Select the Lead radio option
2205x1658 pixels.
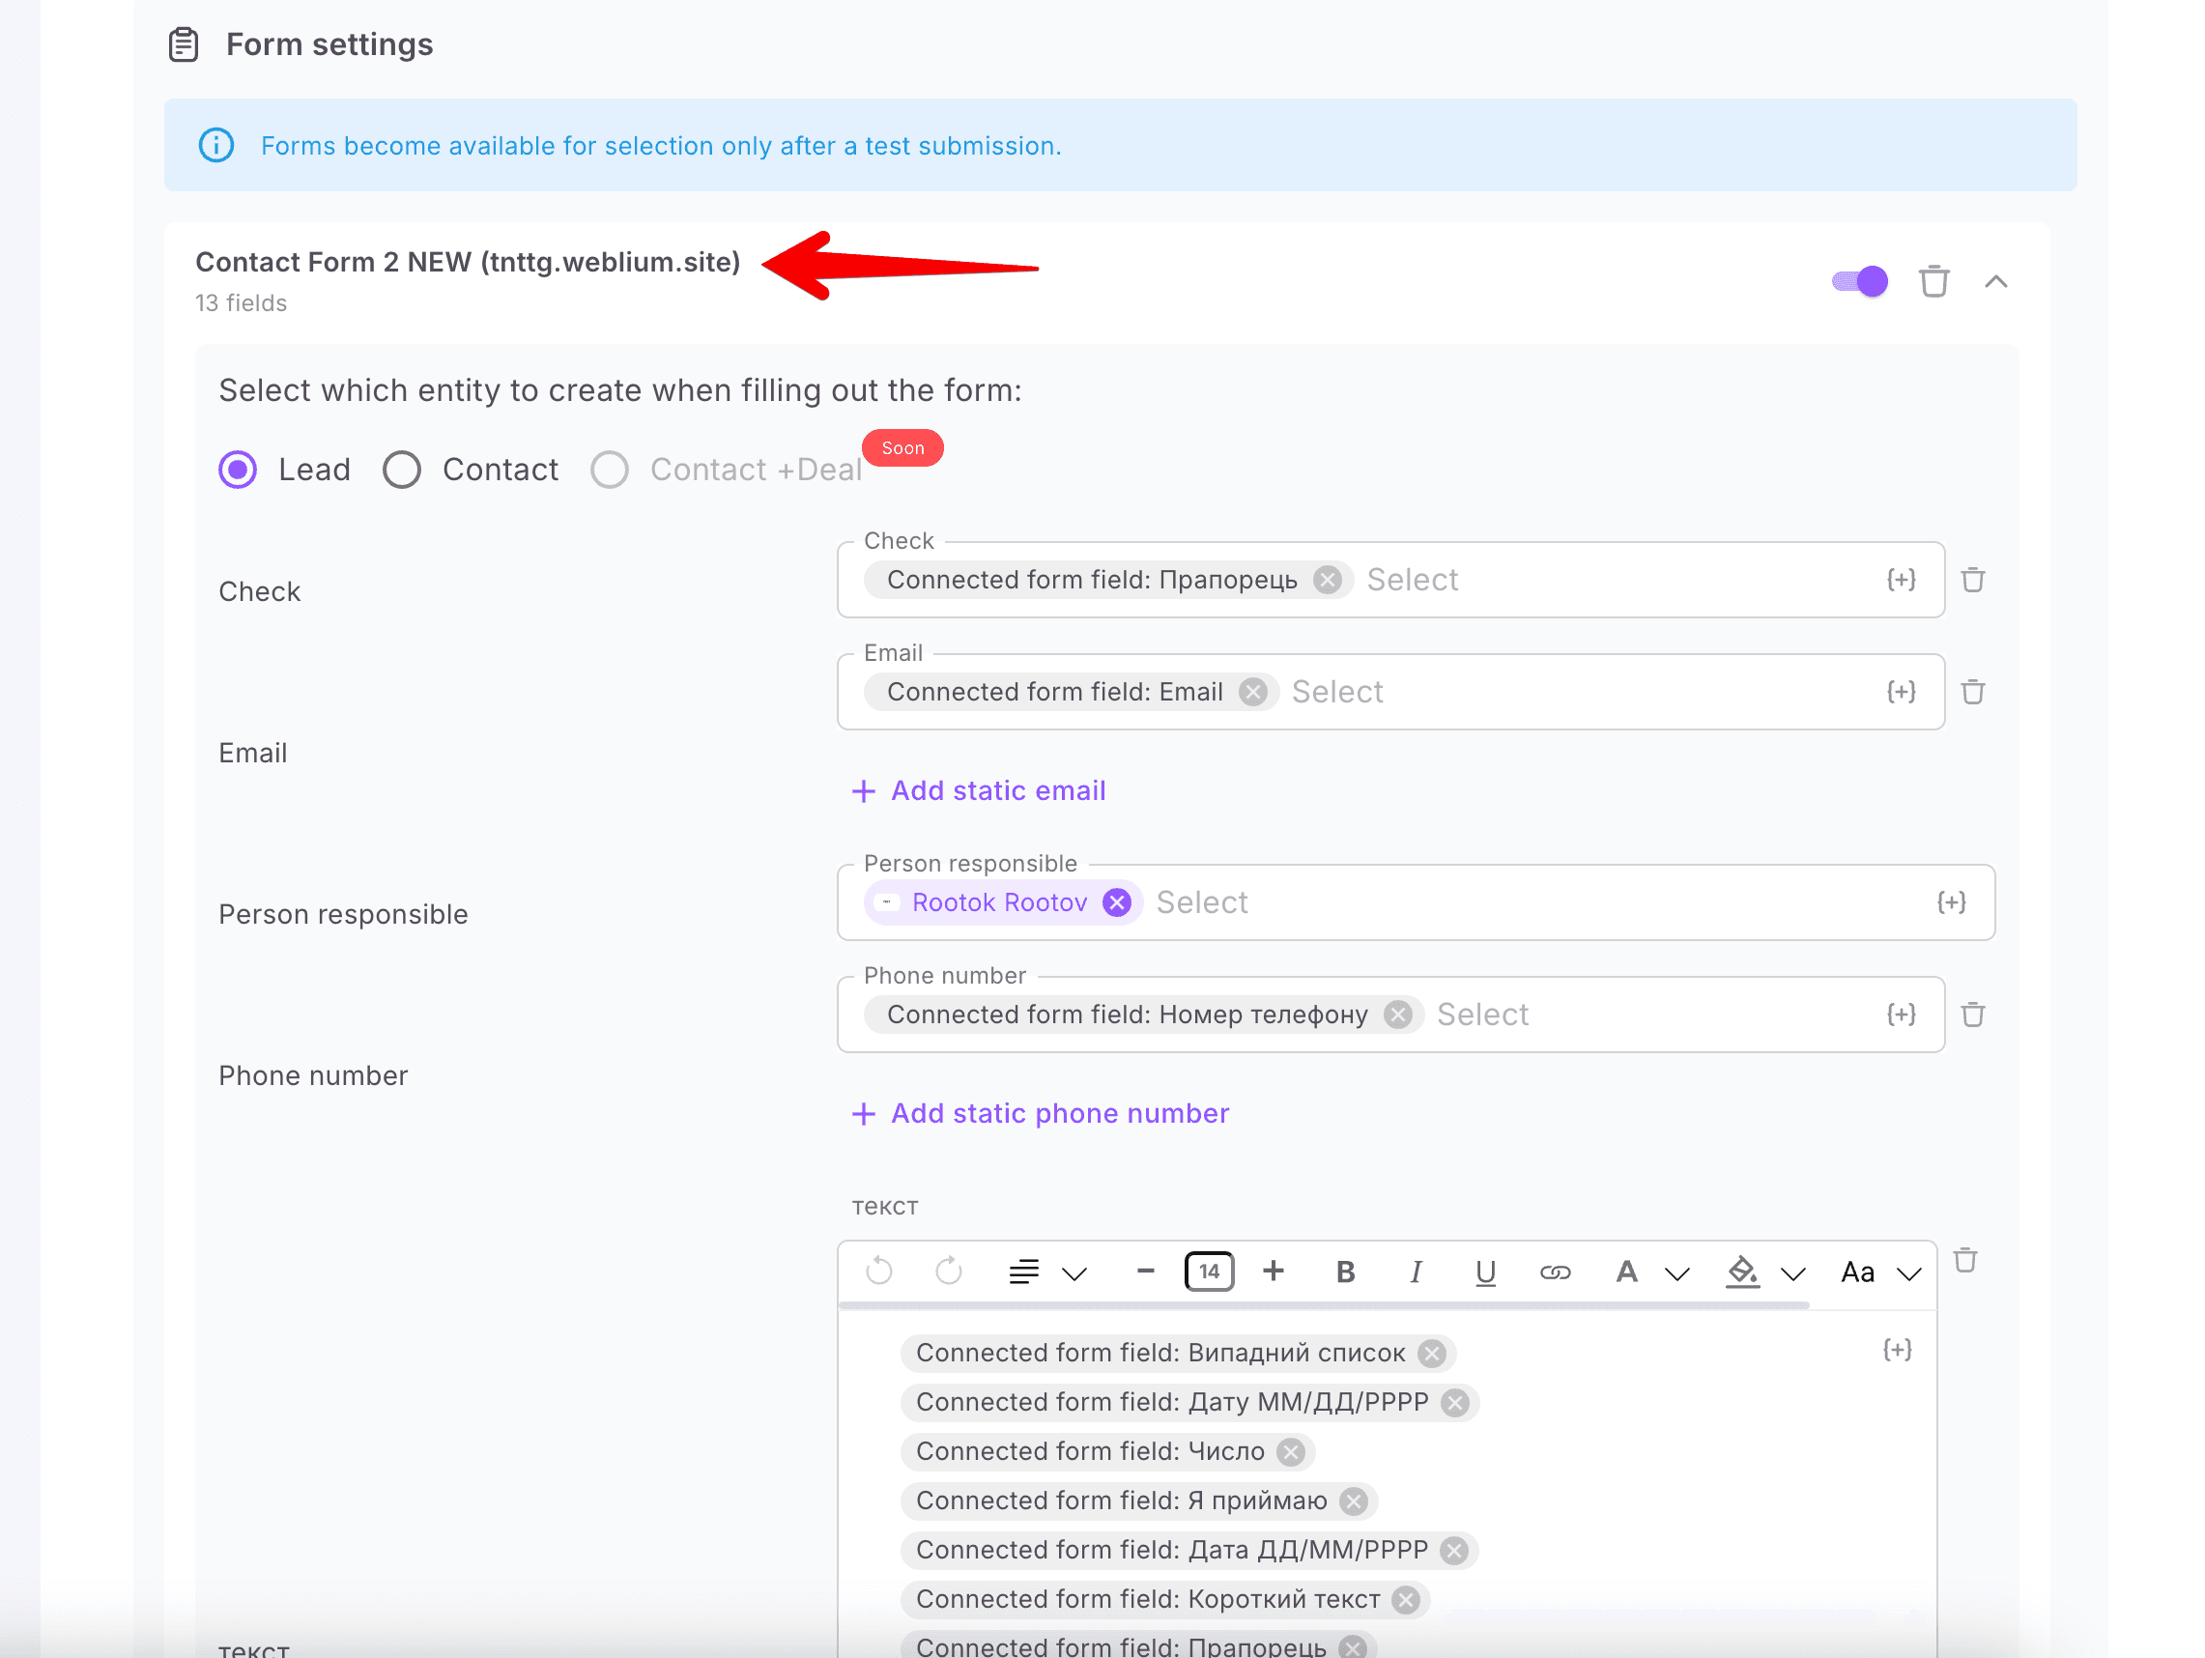(239, 470)
